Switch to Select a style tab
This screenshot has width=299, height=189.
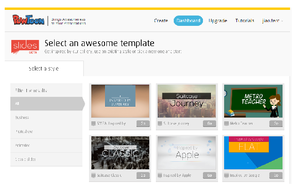tap(44, 69)
